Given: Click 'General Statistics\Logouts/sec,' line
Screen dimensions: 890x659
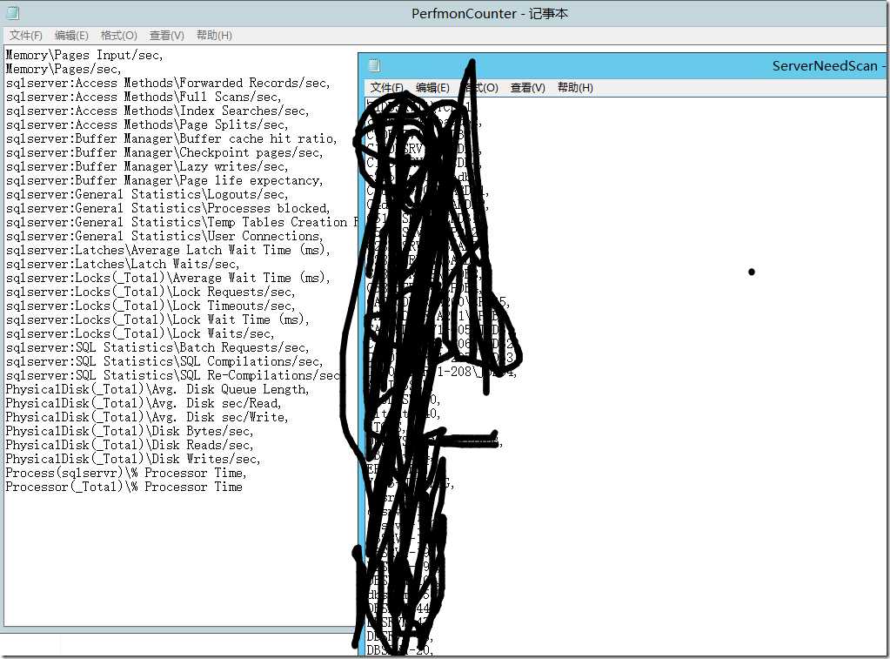Looking at the screenshot, I should pos(147,194).
